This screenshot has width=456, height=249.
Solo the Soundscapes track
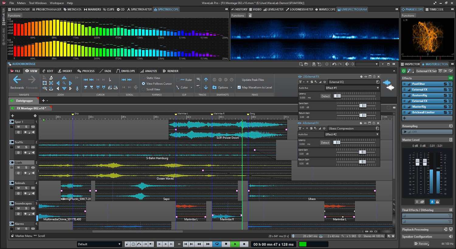coord(26,208)
